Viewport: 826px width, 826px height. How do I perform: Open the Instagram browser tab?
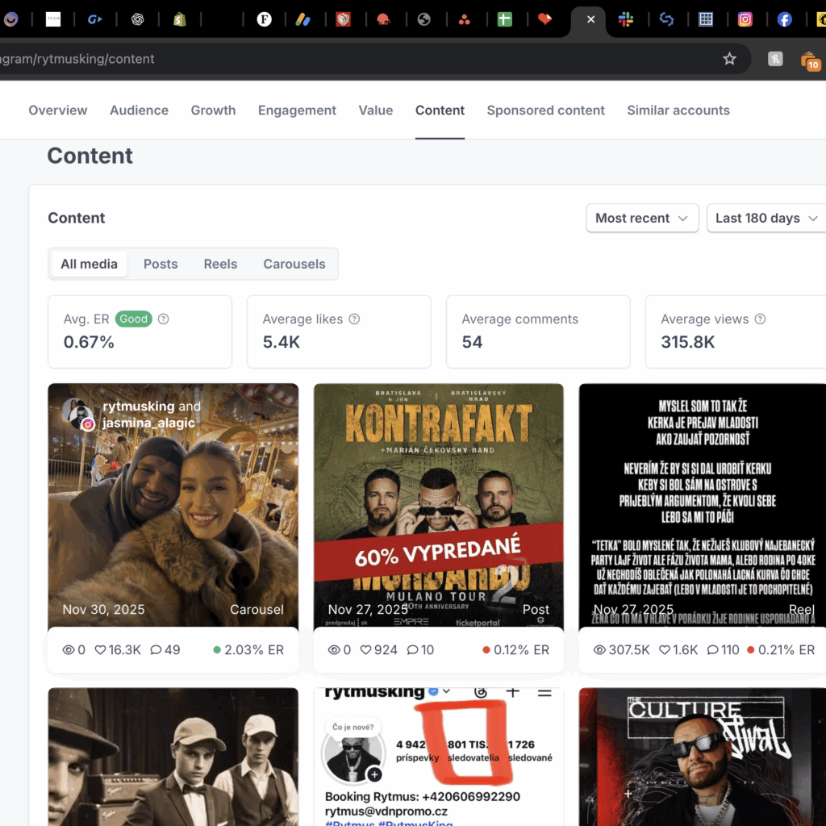745,19
